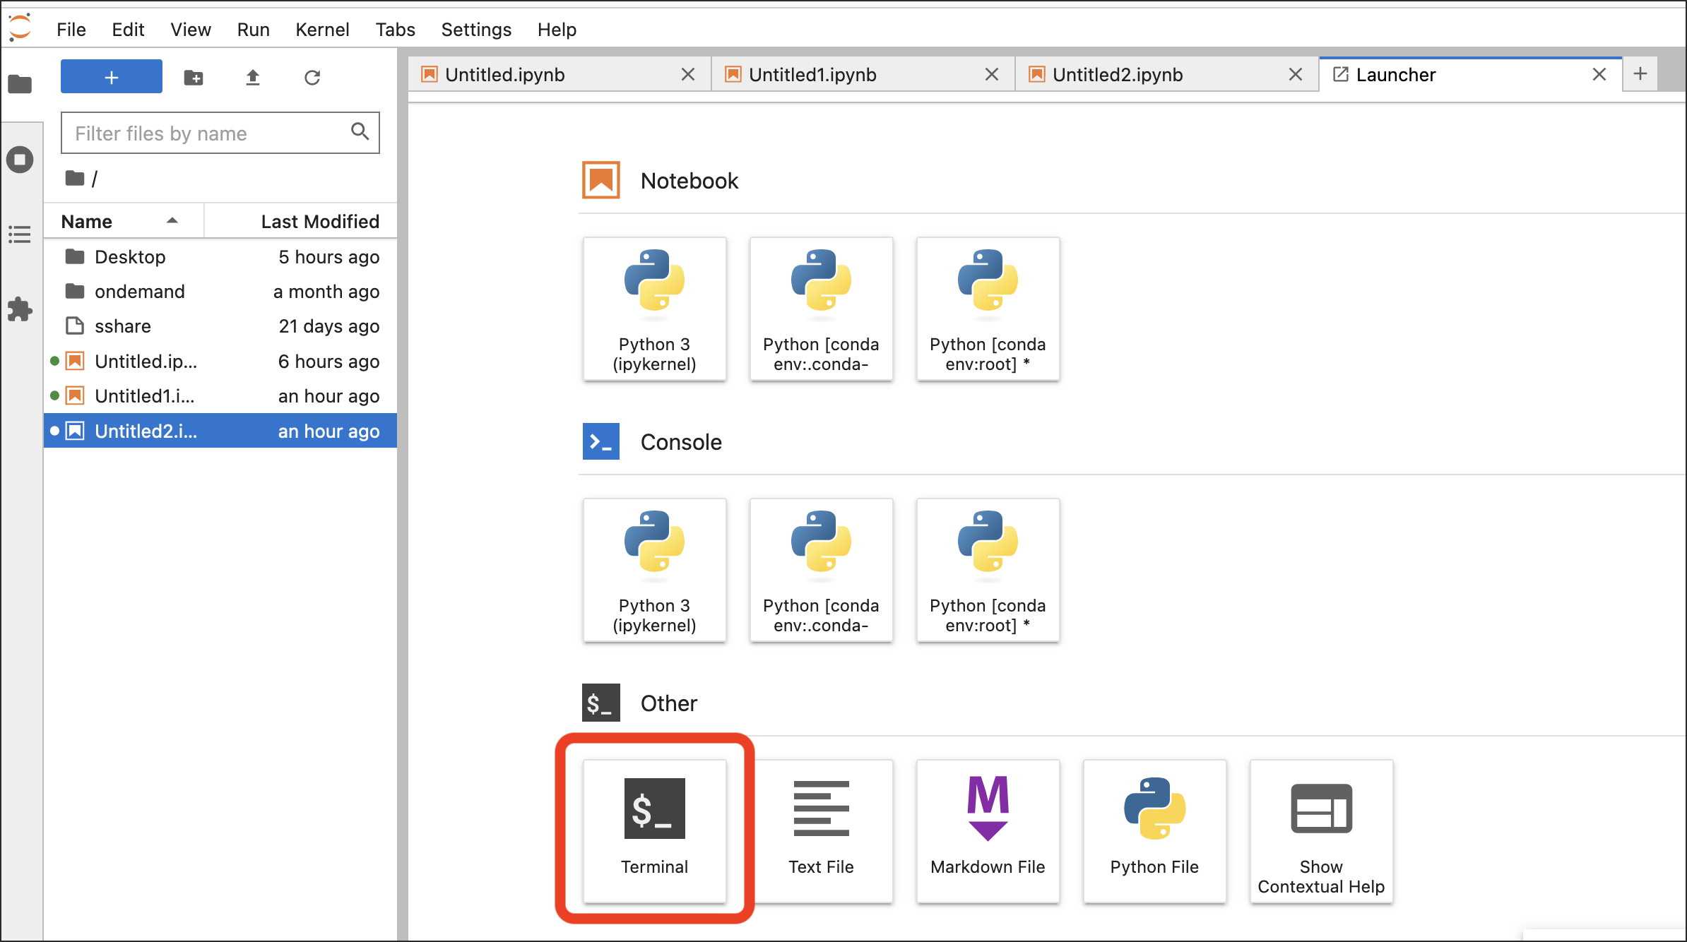Screen dimensions: 1687x942
Task: Open the ondemand folder
Action: [140, 292]
